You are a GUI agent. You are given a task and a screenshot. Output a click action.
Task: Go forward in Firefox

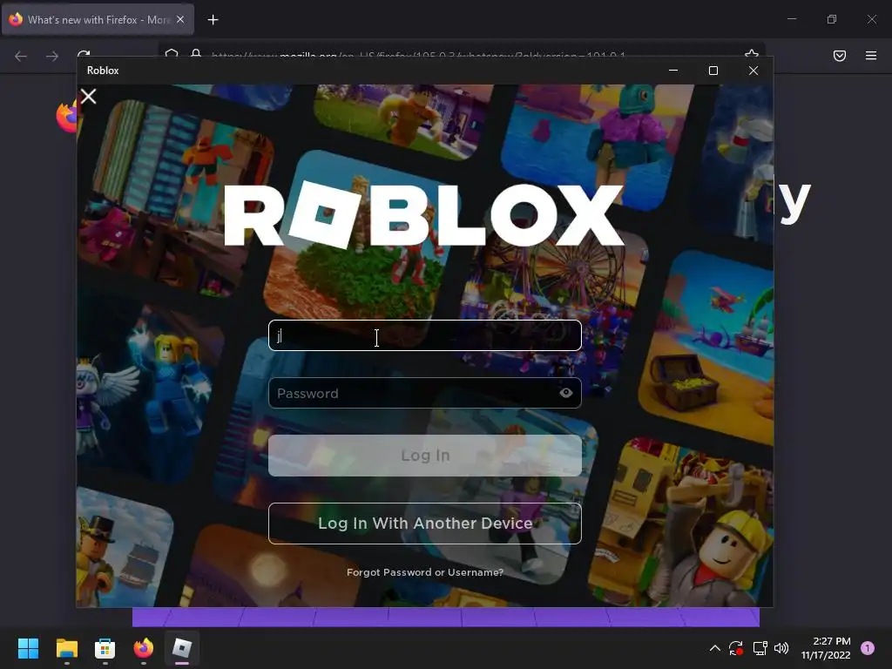pyautogui.click(x=52, y=56)
